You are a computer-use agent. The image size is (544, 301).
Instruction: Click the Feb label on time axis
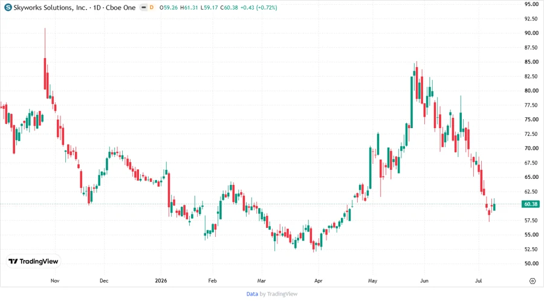coord(212,280)
